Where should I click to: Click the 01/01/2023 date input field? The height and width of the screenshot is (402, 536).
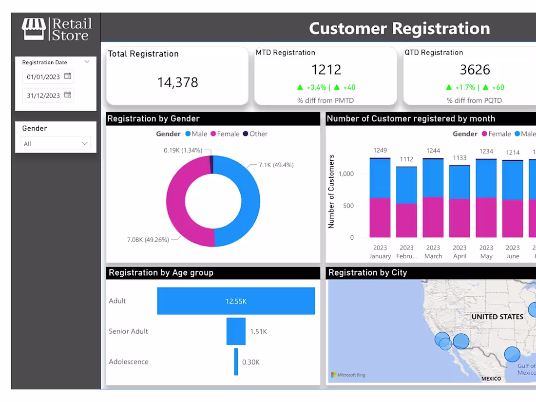[x=44, y=77]
